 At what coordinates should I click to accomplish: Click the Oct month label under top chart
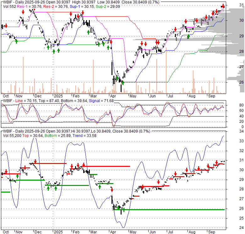pos(6,96)
